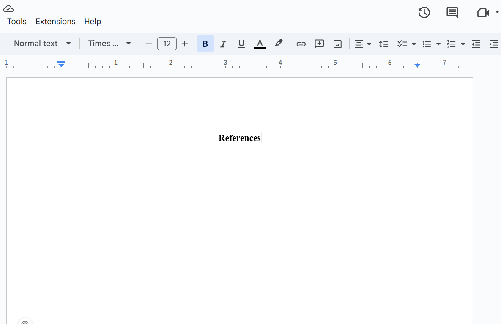Increase the font size
Viewport: 501px width, 324px height.
click(x=185, y=44)
